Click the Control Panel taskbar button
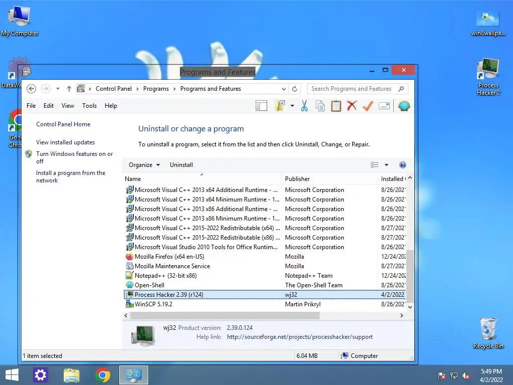This screenshot has height=385, width=513. 133,375
